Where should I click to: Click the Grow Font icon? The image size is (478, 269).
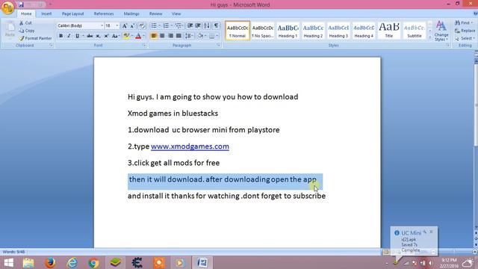pyautogui.click(x=125, y=25)
